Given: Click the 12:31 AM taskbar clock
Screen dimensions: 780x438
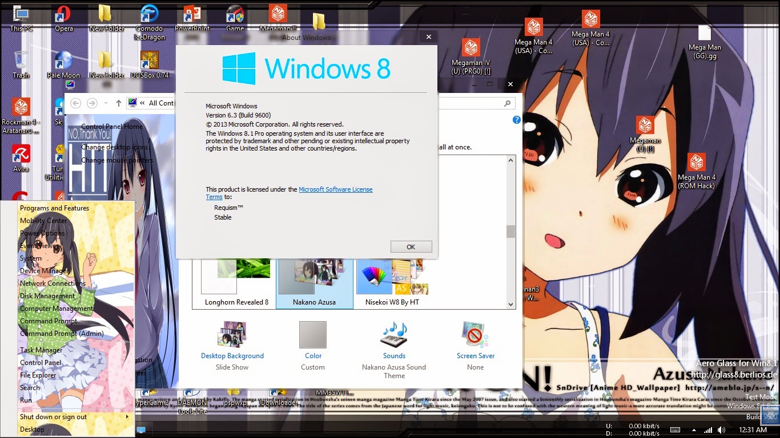Looking at the screenshot, I should coord(753,429).
